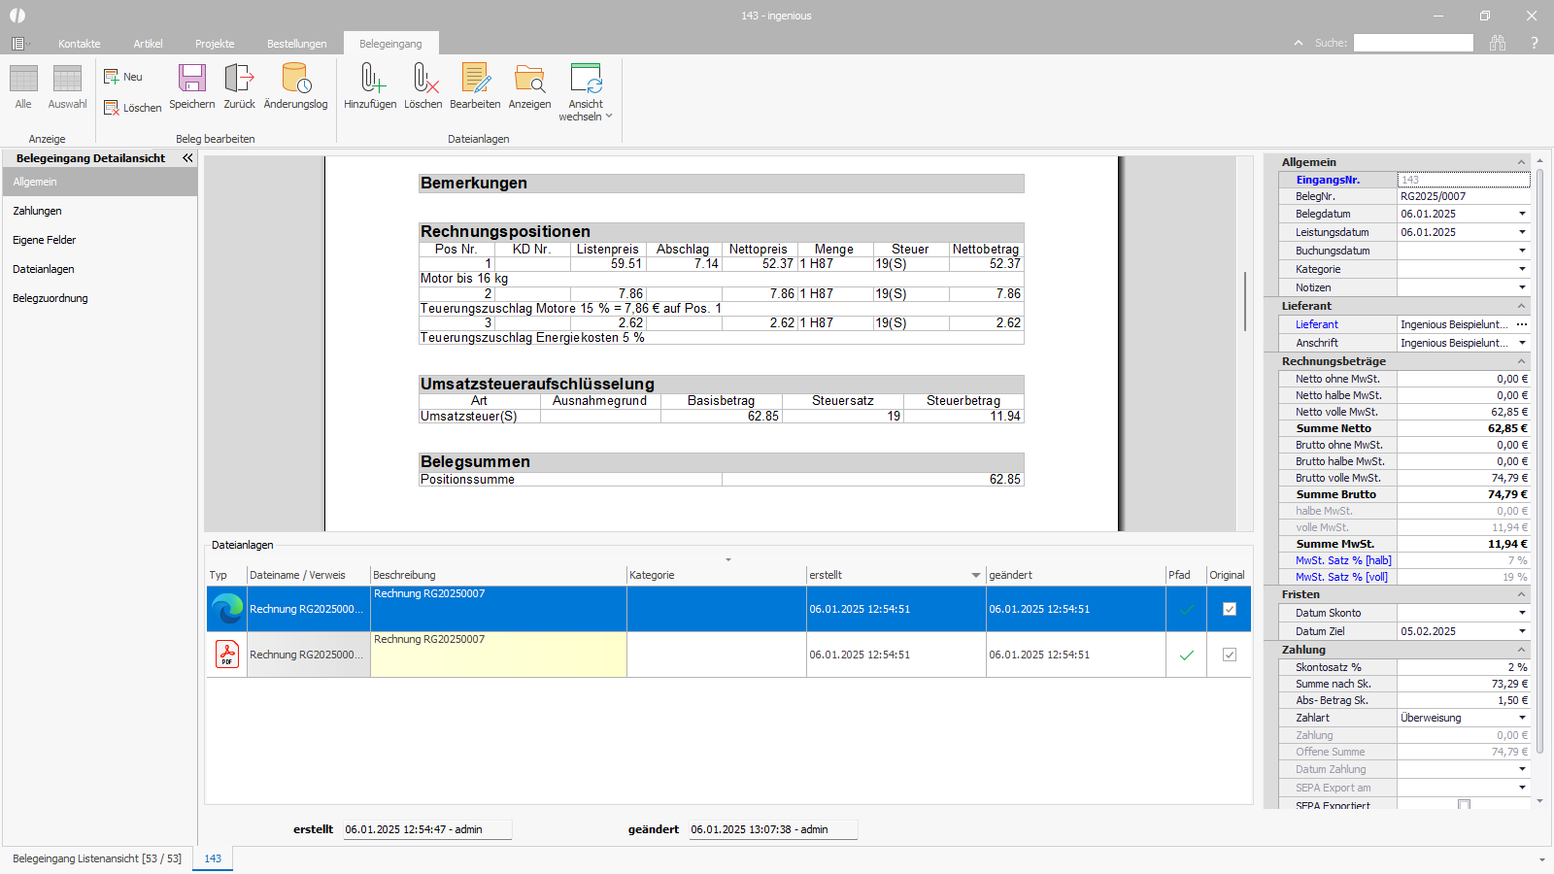Click Hinzufügen to add file attachment

point(370,80)
